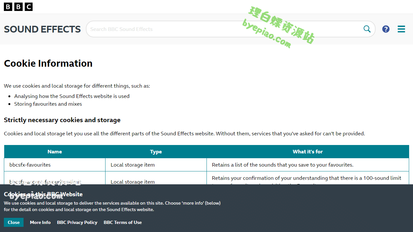Close the cookie banner
Viewport: 413px width, 232px height.
(14, 222)
